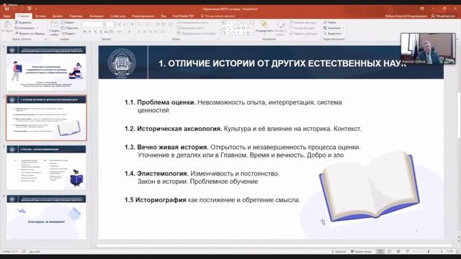The width and height of the screenshot is (461, 259).
Task: Open the View (Вид) tab
Action: coord(164,16)
